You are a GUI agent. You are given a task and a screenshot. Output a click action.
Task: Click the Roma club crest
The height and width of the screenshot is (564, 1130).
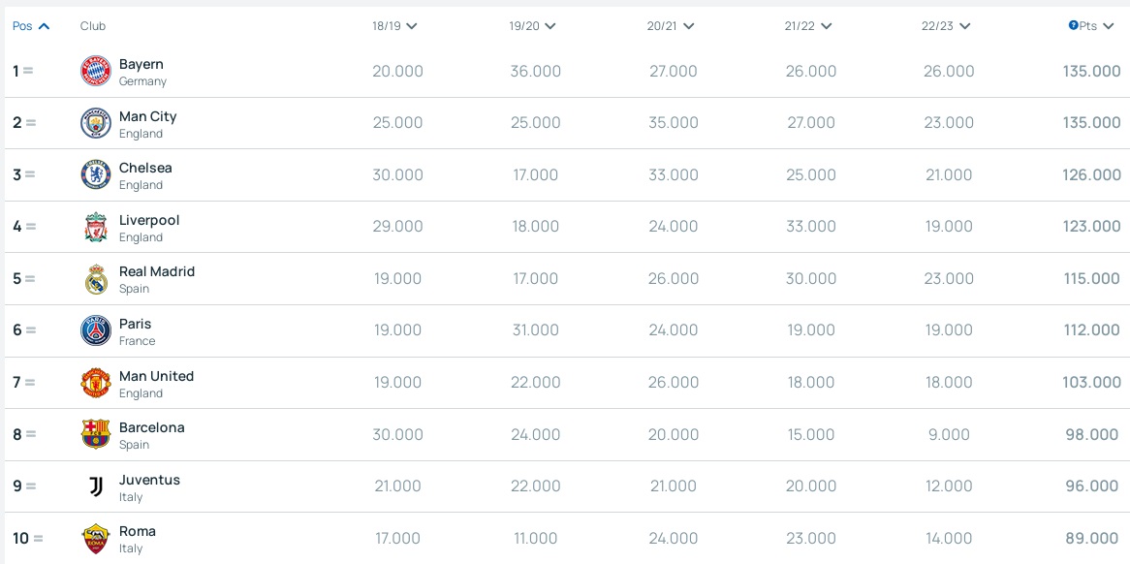point(96,539)
